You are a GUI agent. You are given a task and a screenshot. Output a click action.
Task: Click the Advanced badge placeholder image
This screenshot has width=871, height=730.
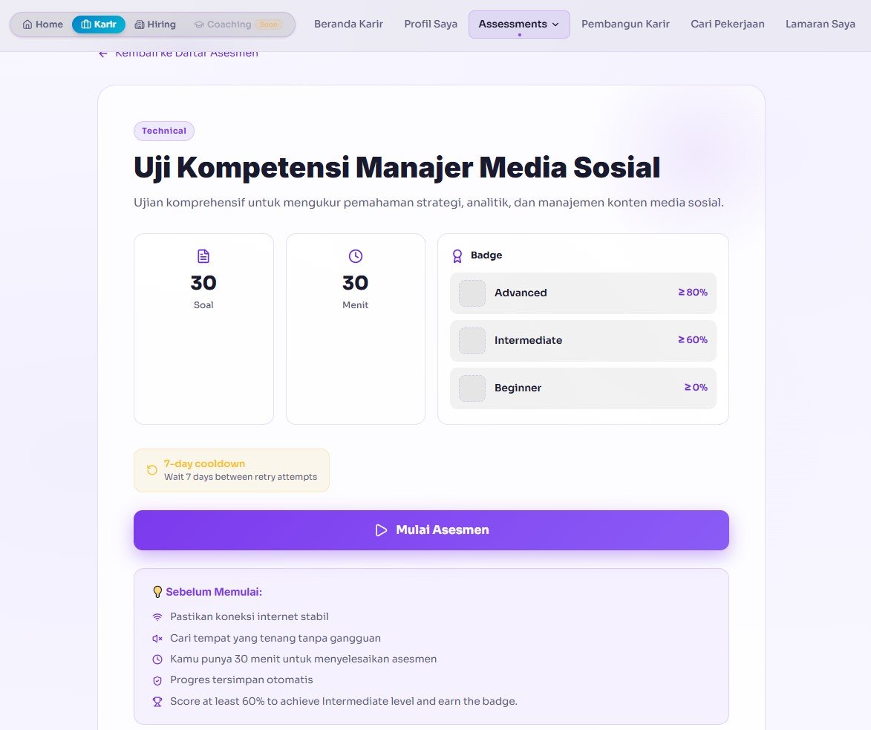pyautogui.click(x=472, y=293)
